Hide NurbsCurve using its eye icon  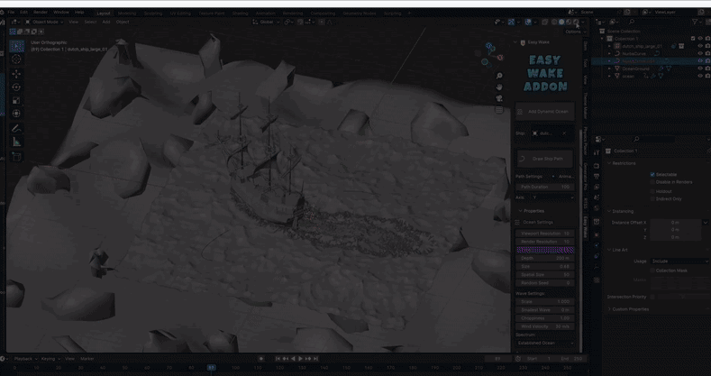700,53
